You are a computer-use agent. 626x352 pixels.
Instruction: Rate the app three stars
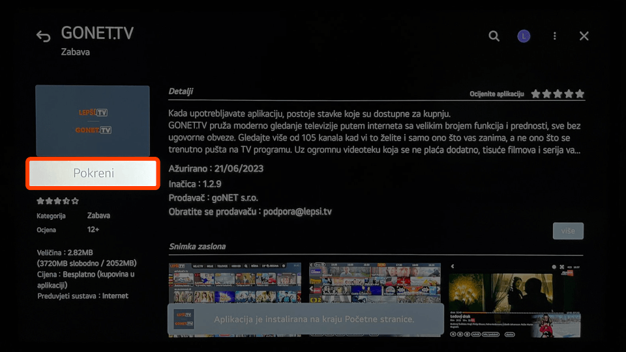pyautogui.click(x=558, y=94)
